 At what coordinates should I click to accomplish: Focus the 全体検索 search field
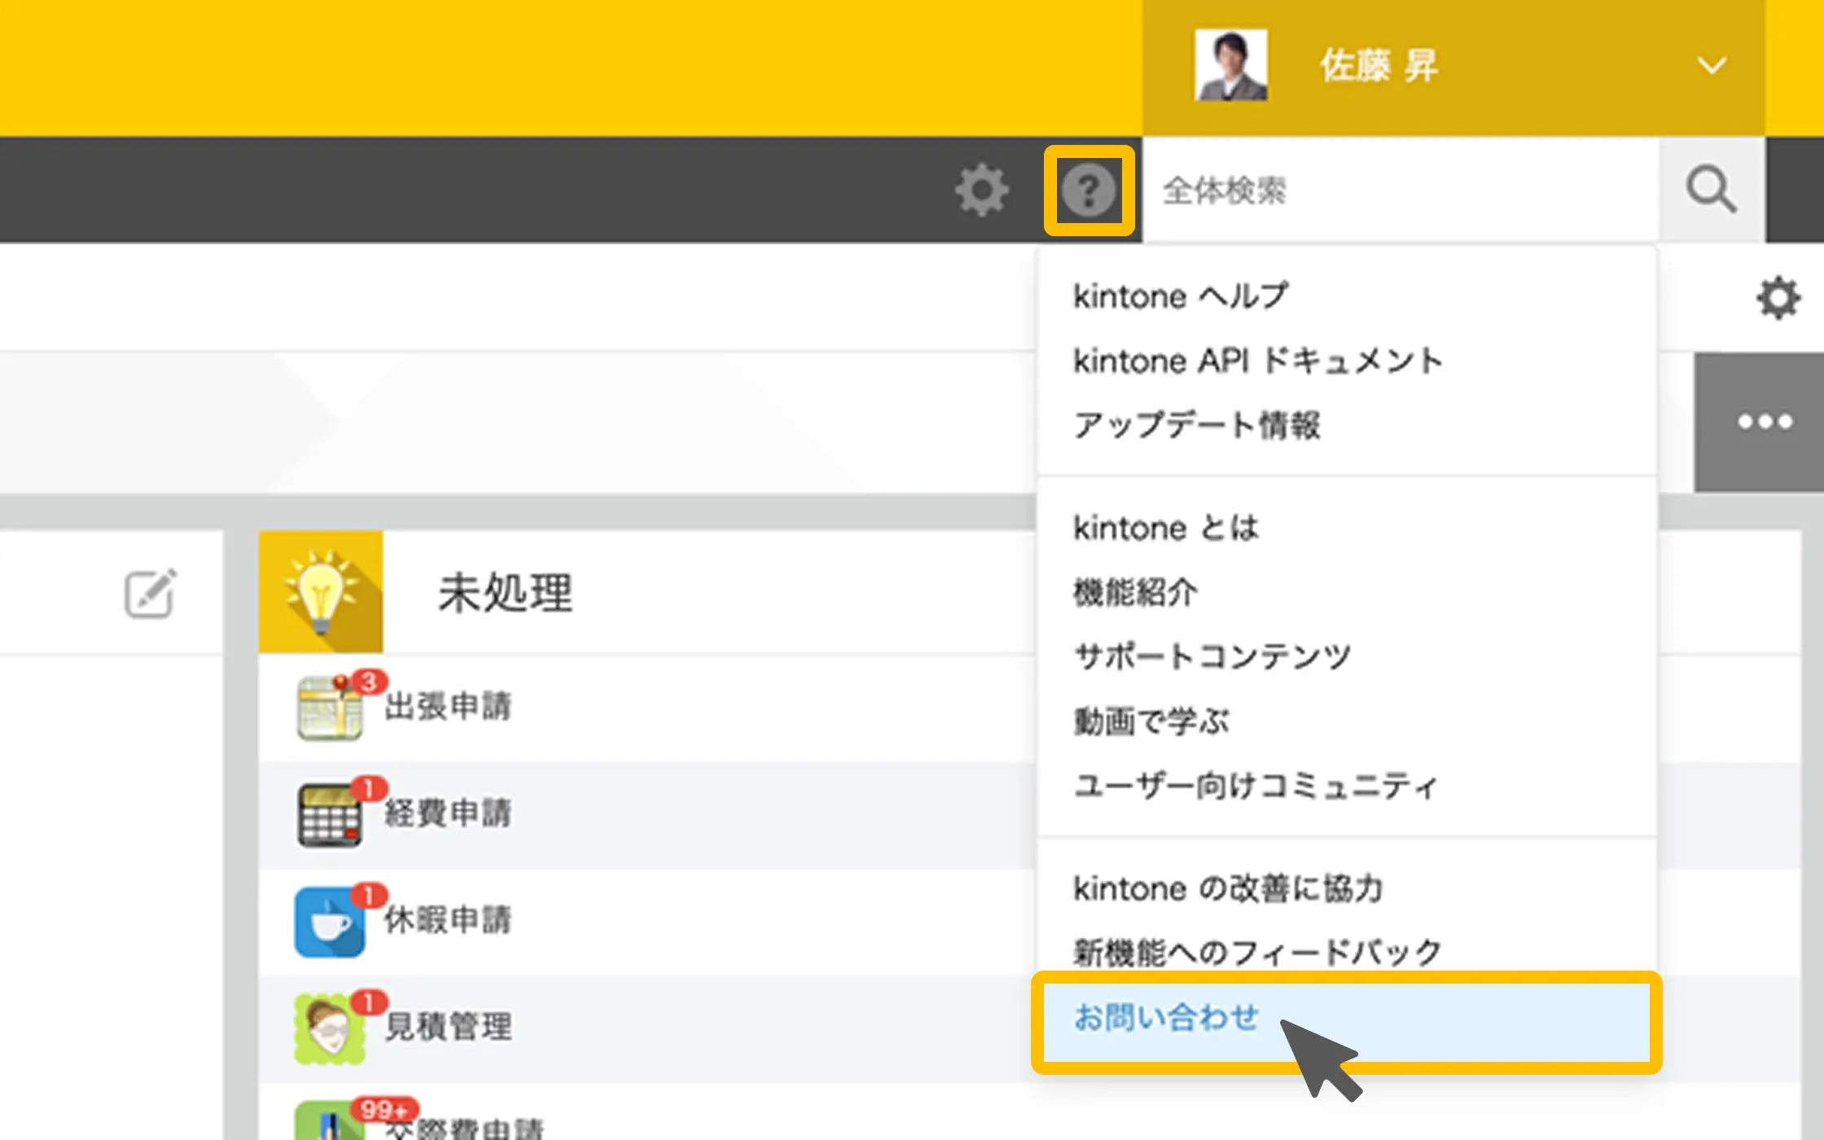1401,191
